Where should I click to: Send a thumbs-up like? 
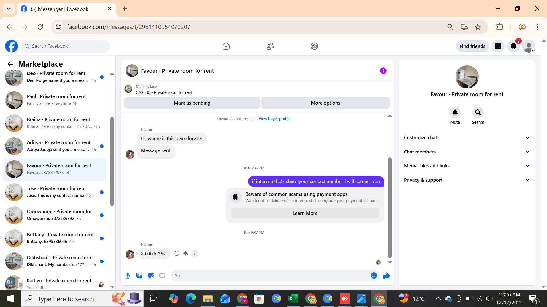pos(387,275)
